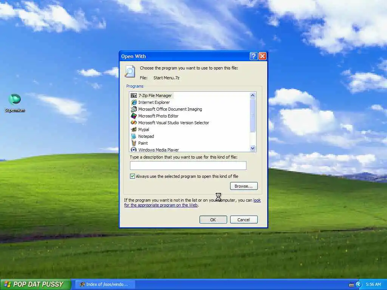This screenshot has height=290, width=387.
Task: Click the programs list scrollbar thumb
Action: 252,116
